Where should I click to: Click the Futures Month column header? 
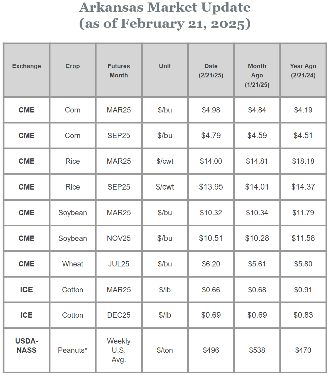pyautogui.click(x=119, y=71)
